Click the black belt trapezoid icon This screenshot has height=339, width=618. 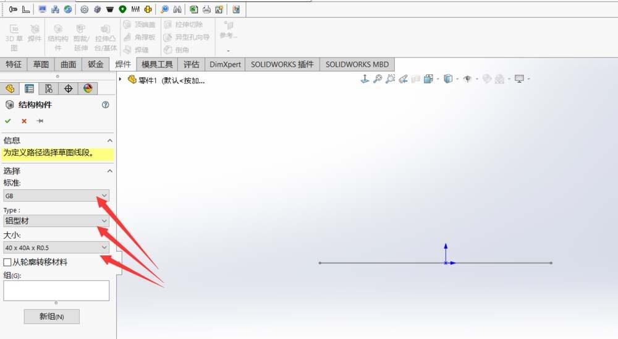click(x=110, y=9)
